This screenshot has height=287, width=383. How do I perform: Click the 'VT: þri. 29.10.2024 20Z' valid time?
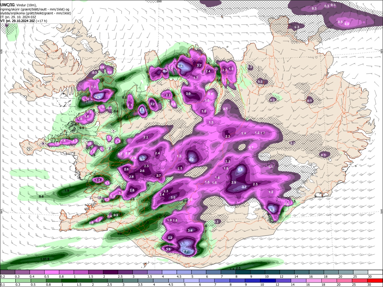[18, 21]
